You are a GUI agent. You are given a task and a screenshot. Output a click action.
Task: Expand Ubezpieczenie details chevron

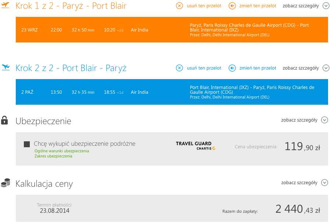click(324, 120)
